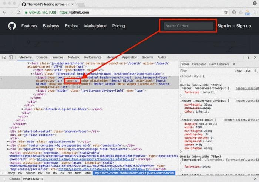
Task: Click the browser back arrow
Action: pyautogui.click(x=4, y=12)
